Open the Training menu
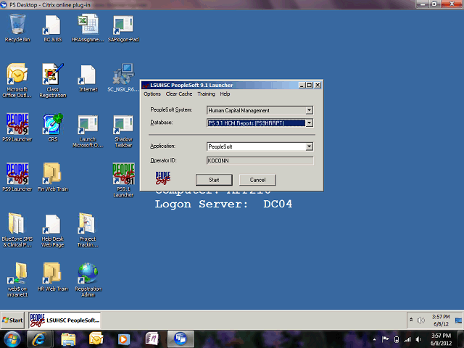The height and width of the screenshot is (348, 464). [x=206, y=94]
